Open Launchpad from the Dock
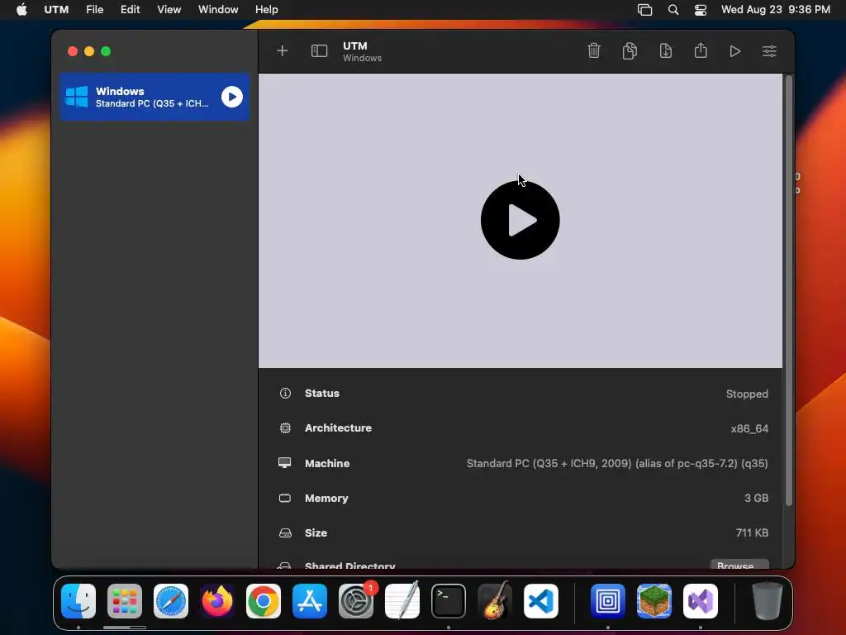The width and height of the screenshot is (846, 635). click(x=125, y=601)
